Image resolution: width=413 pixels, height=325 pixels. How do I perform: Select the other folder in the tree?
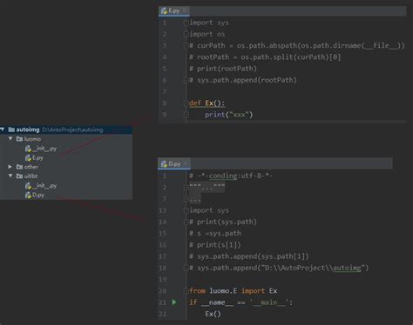31,167
